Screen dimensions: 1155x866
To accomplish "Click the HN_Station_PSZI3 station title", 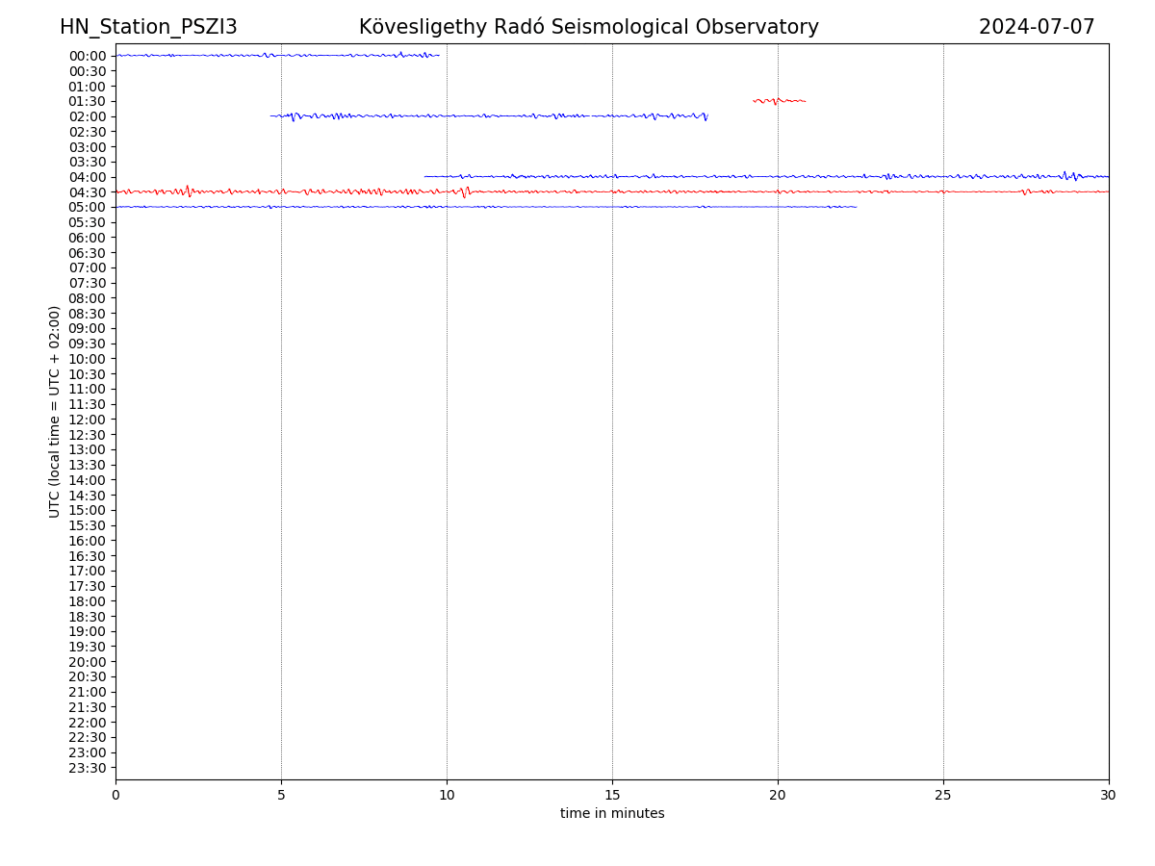I will [x=148, y=28].
